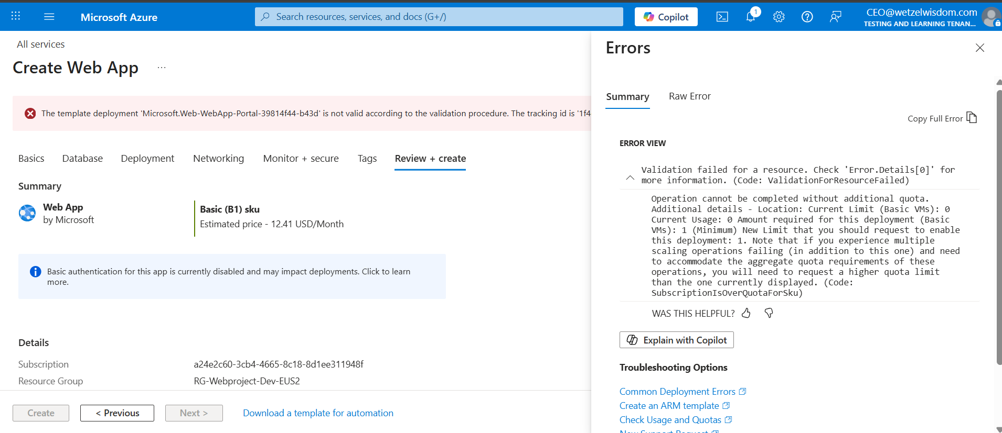Click the feedback icon in header

point(835,17)
